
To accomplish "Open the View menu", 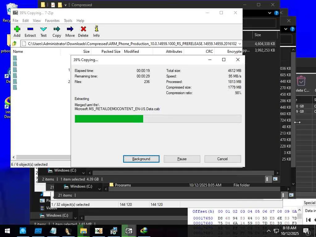I will [37, 21].
